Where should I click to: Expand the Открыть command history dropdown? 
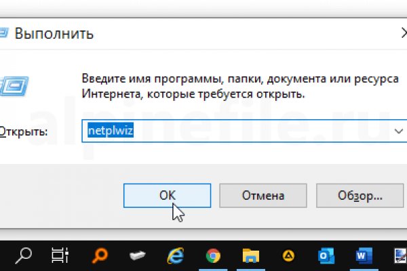click(398, 131)
